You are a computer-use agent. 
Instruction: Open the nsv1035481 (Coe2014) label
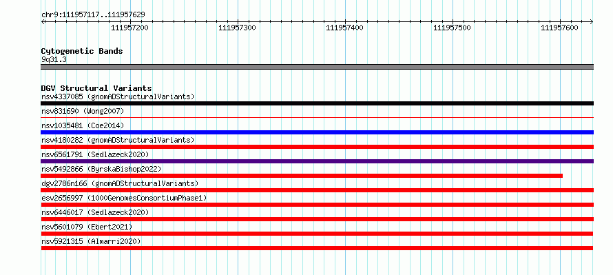83,125
